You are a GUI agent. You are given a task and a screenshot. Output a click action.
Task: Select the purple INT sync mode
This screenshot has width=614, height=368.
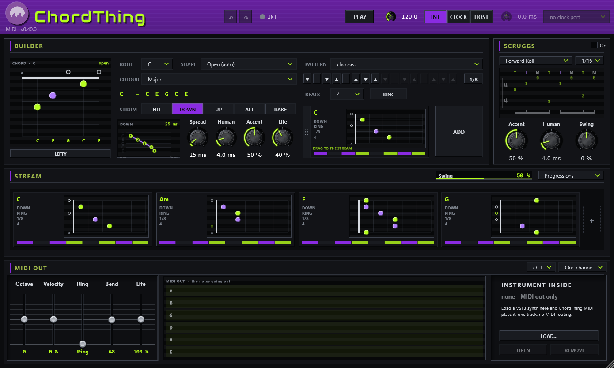(x=436, y=17)
